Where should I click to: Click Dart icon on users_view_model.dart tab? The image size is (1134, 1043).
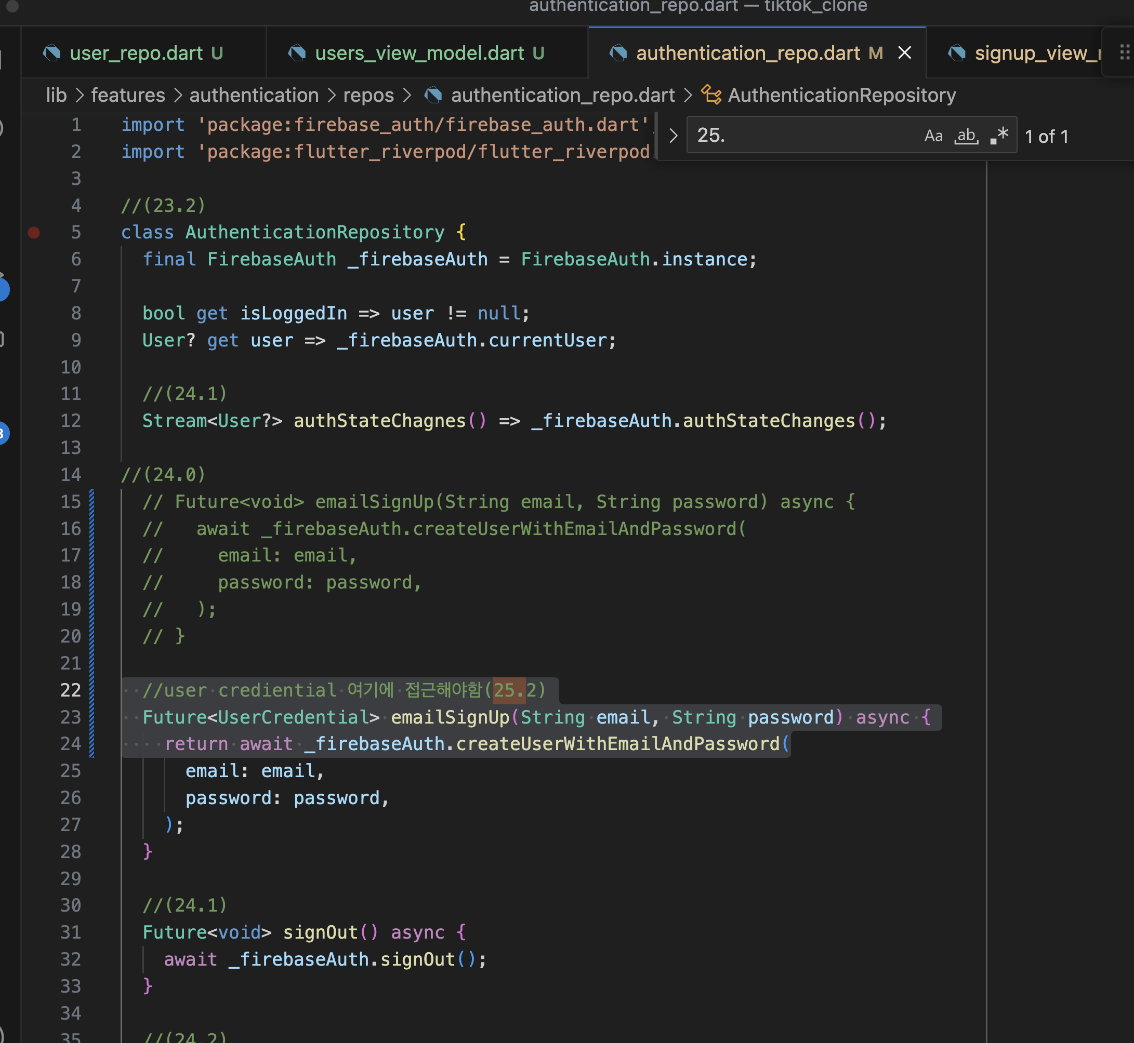click(x=297, y=53)
